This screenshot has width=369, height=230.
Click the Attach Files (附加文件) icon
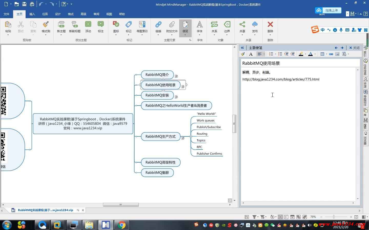click(x=172, y=25)
